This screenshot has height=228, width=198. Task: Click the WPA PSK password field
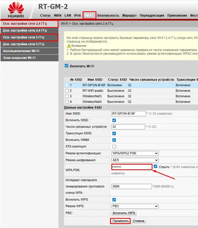click(132, 167)
